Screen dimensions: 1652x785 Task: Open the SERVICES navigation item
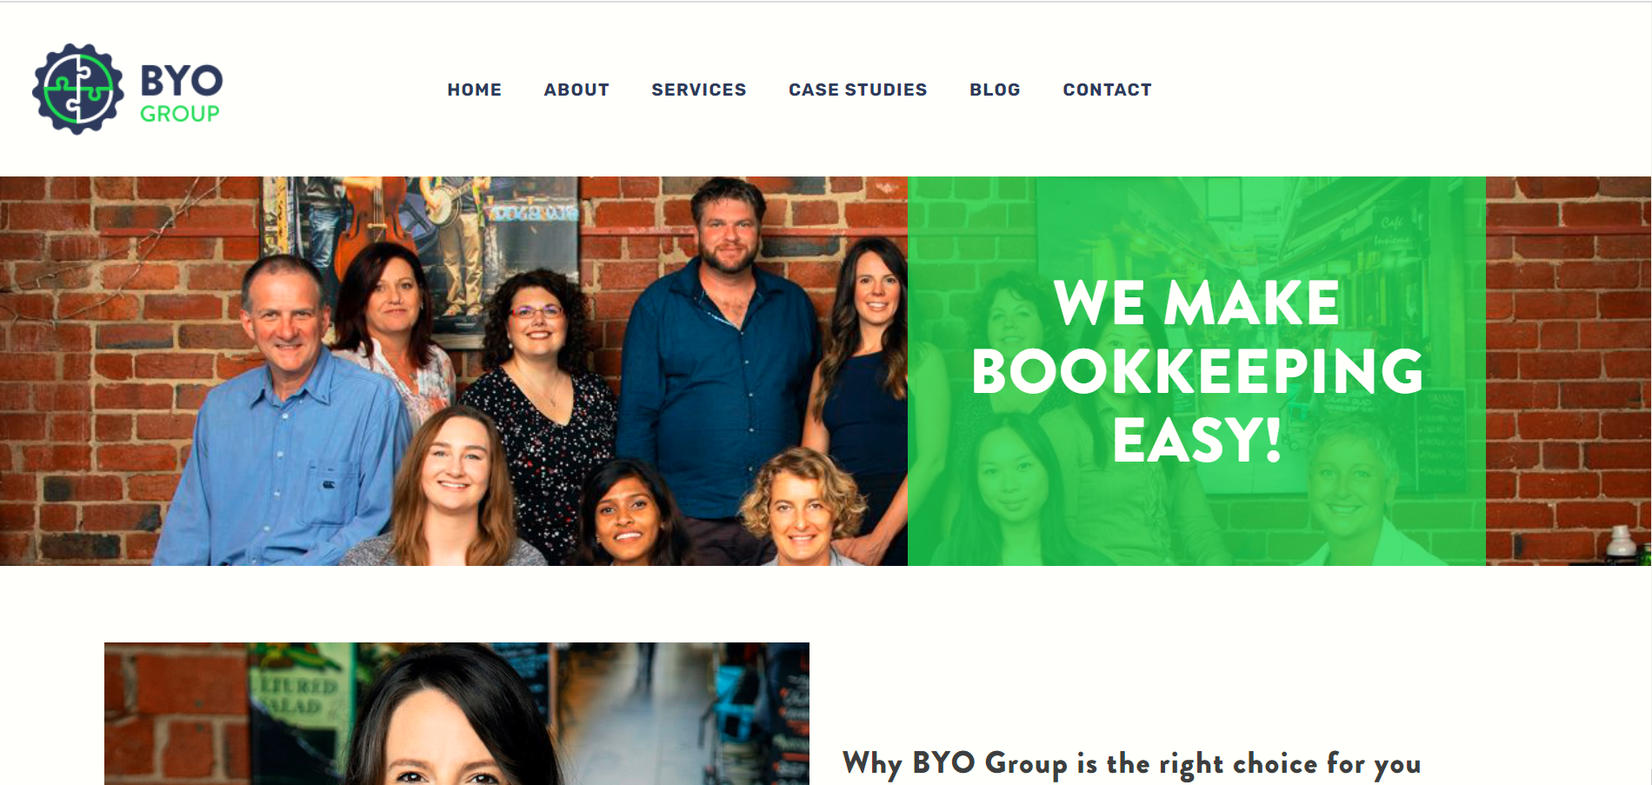tap(698, 90)
